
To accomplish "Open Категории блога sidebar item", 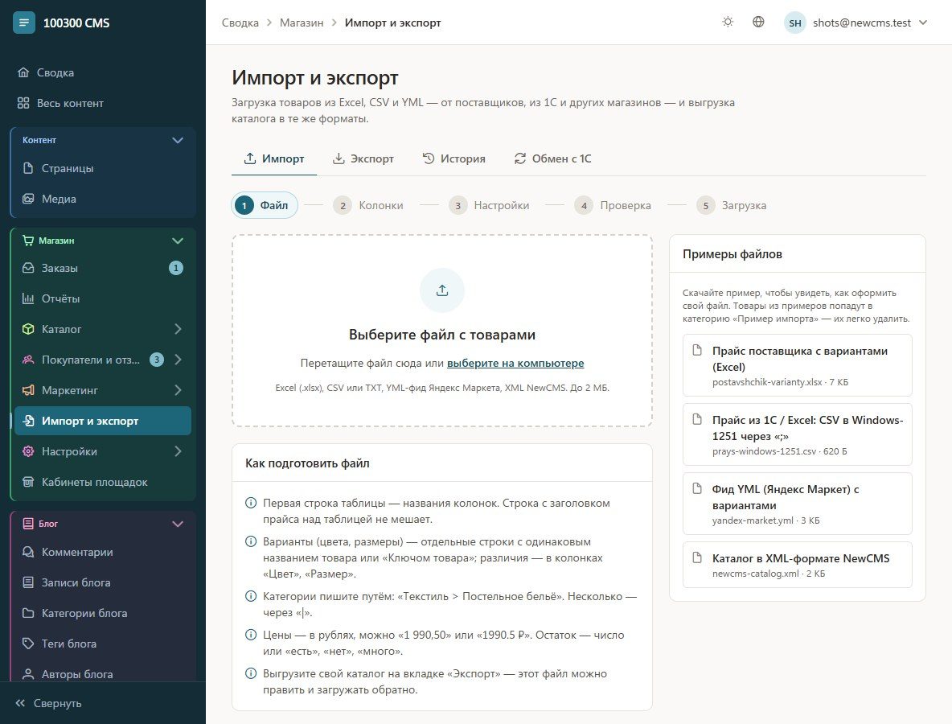I will pos(103,613).
